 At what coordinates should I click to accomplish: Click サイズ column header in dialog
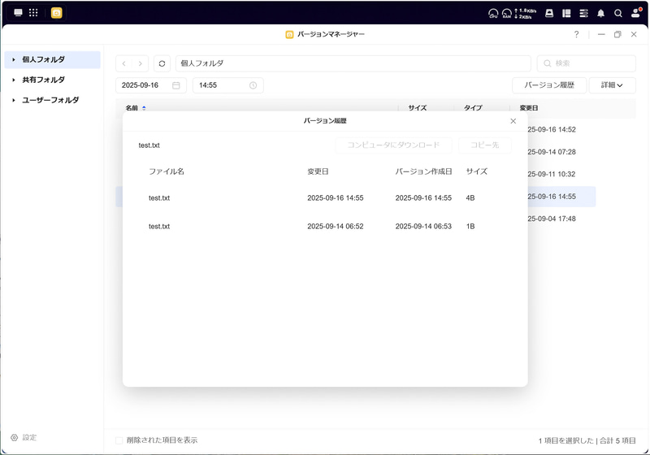(477, 171)
